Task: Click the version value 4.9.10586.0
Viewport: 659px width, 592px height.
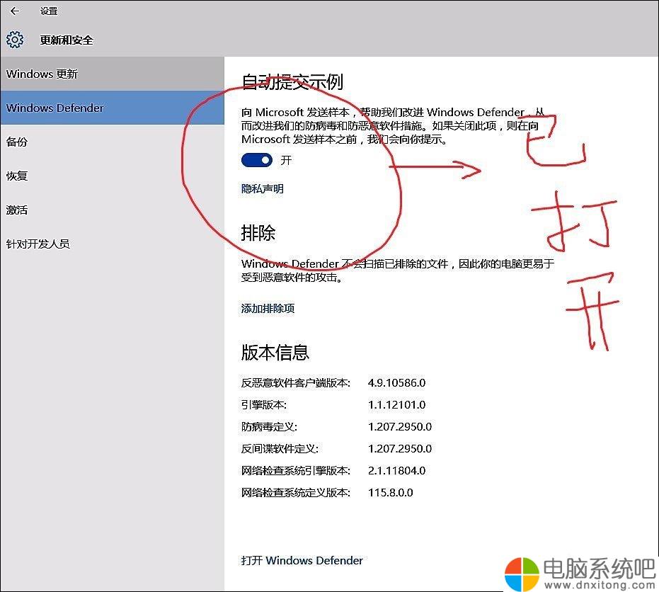Action: point(396,383)
